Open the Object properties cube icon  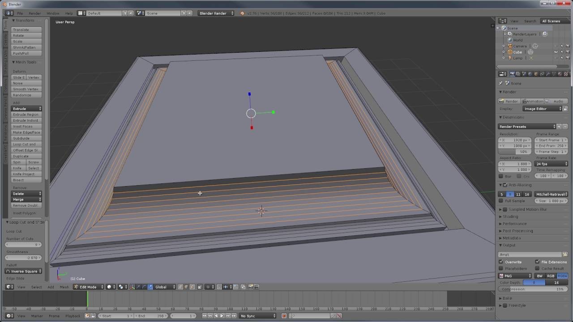pos(536,74)
